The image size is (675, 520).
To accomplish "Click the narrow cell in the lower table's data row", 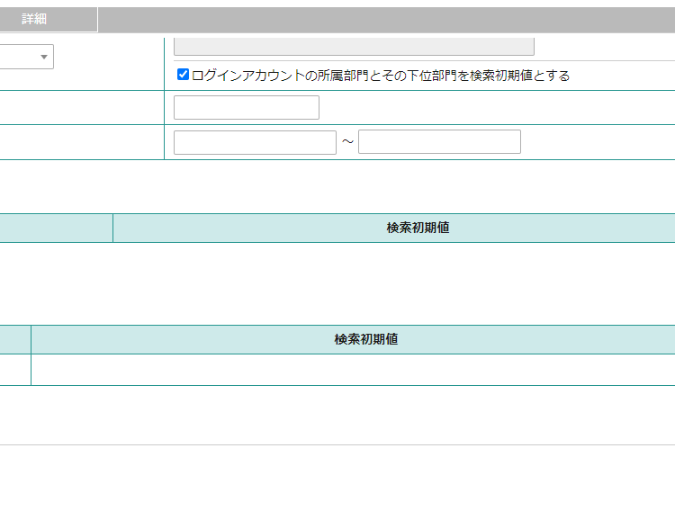I will click(14, 370).
